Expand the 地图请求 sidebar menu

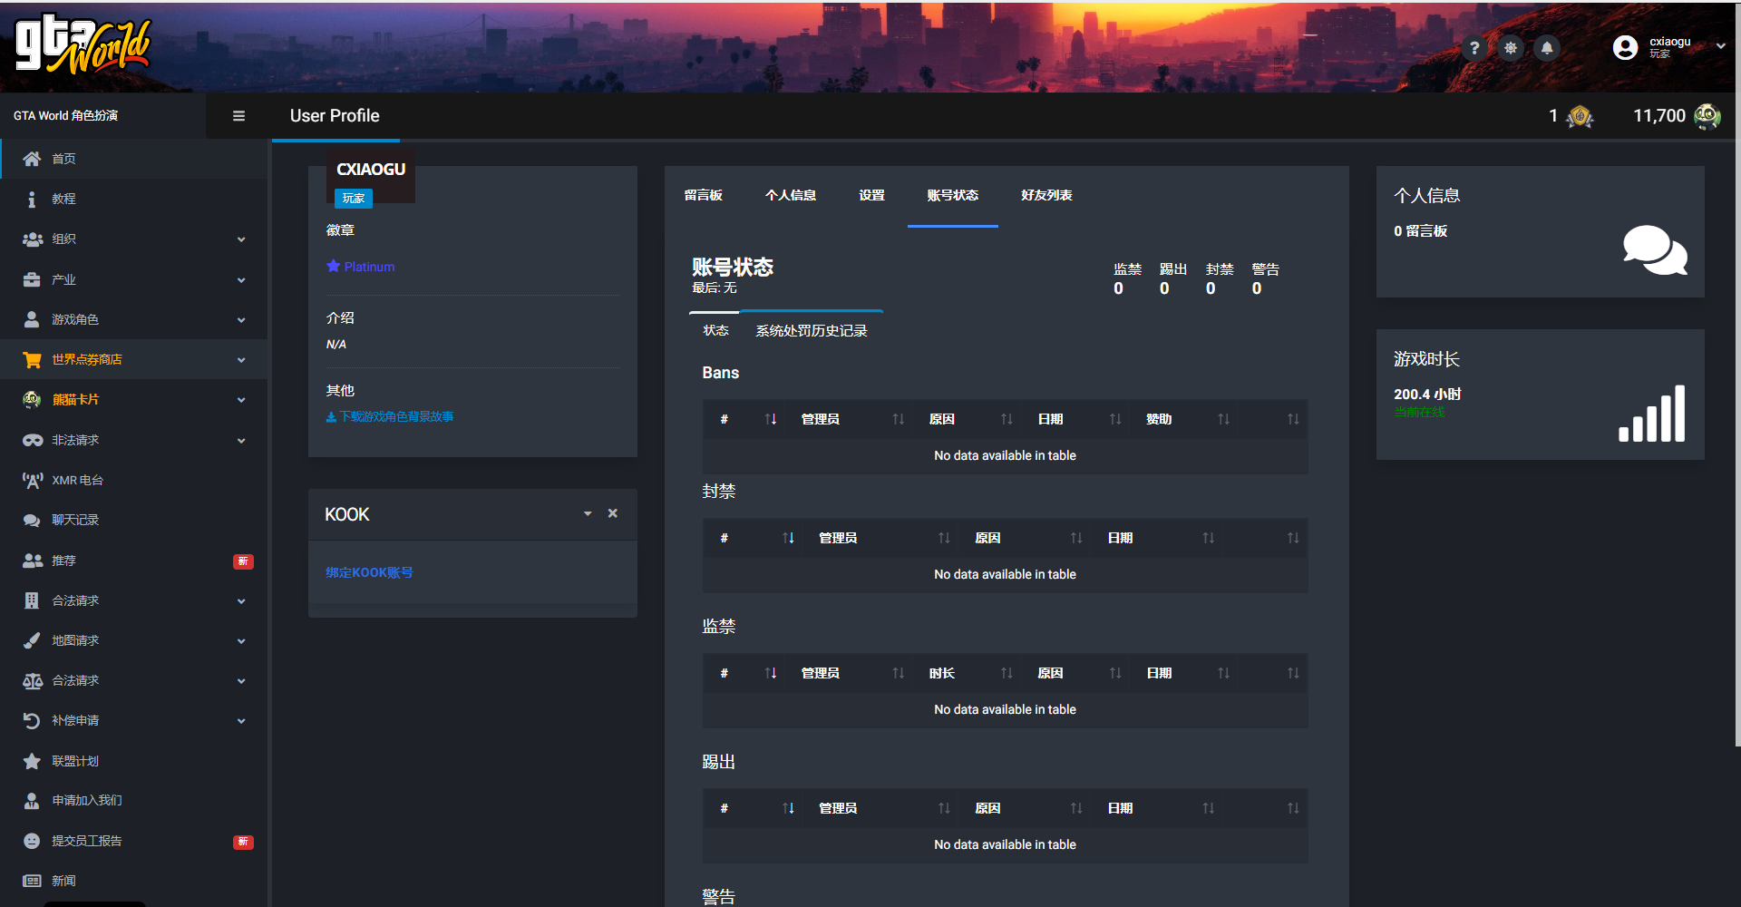(x=241, y=641)
